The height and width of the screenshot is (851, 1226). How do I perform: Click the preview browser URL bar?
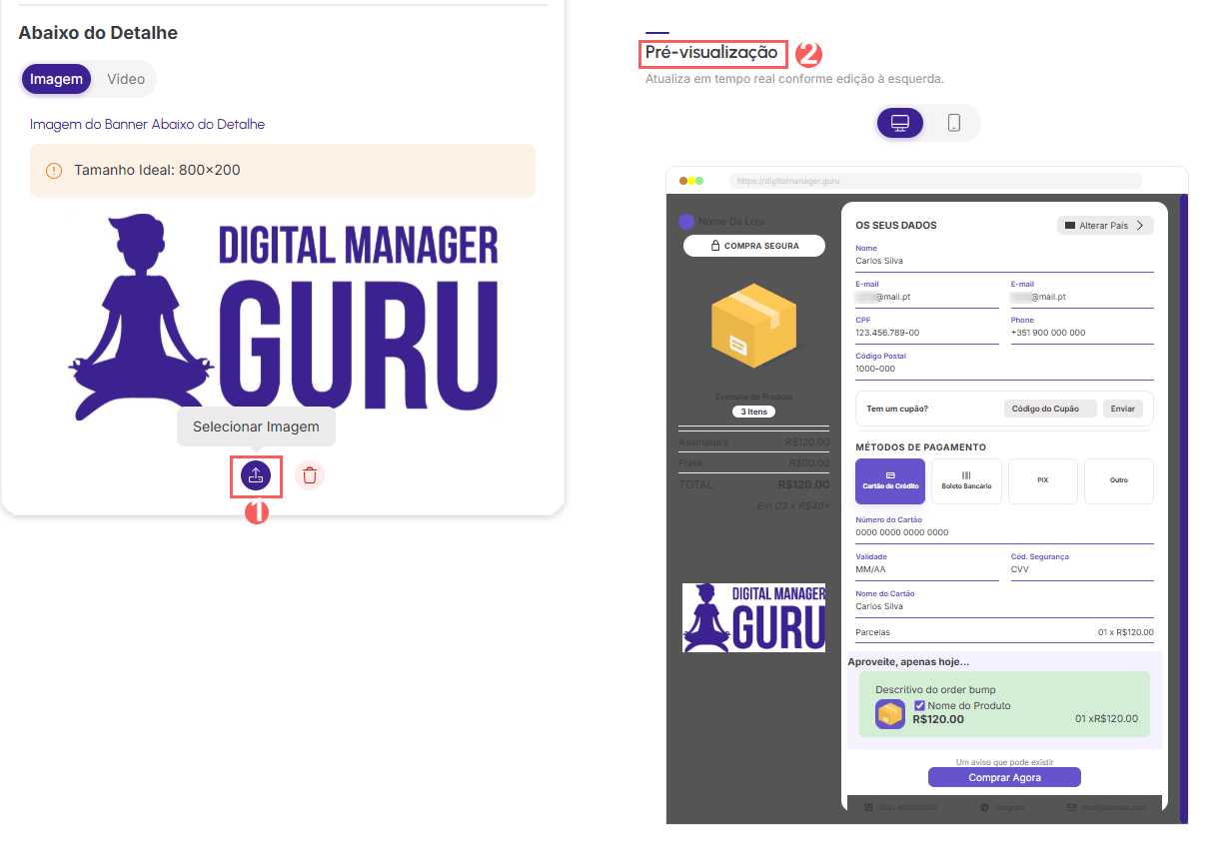pyautogui.click(x=935, y=181)
